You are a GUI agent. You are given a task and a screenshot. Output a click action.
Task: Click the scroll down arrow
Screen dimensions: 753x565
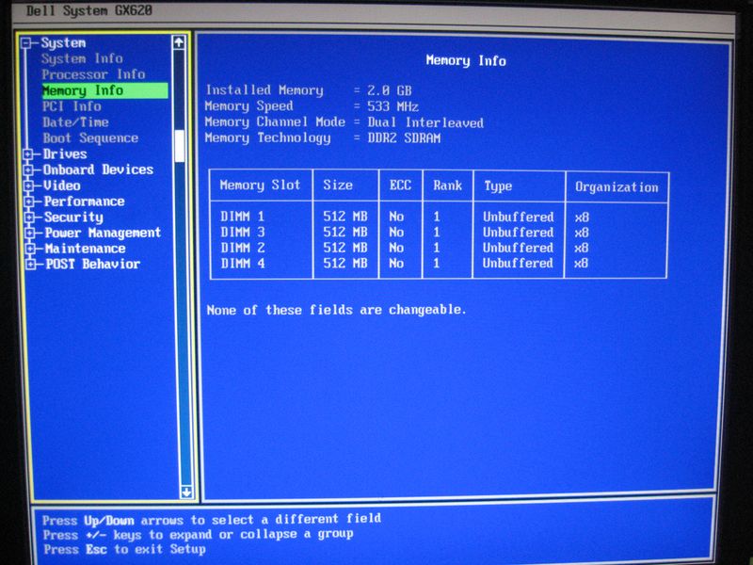pos(185,492)
